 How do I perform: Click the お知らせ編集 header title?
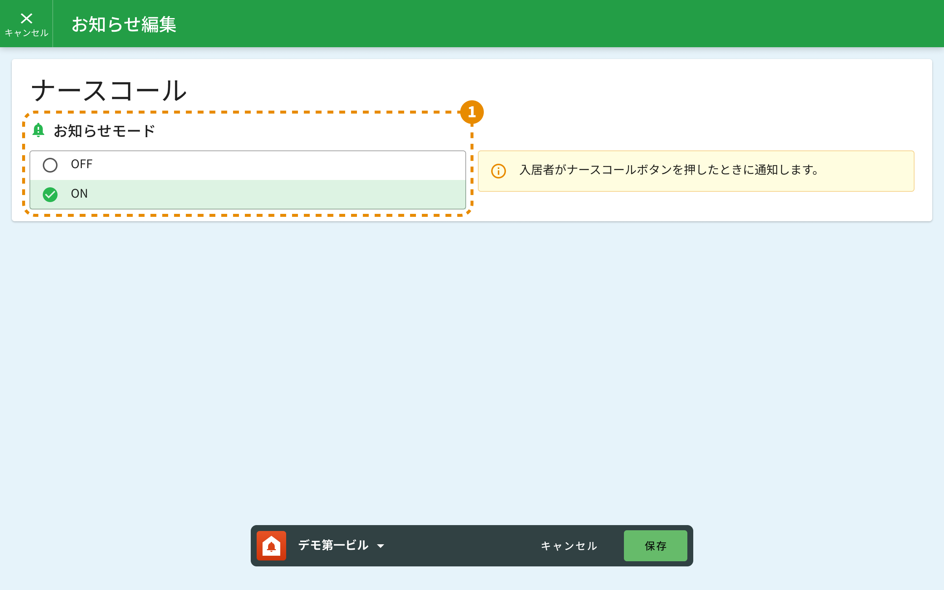[x=124, y=24]
